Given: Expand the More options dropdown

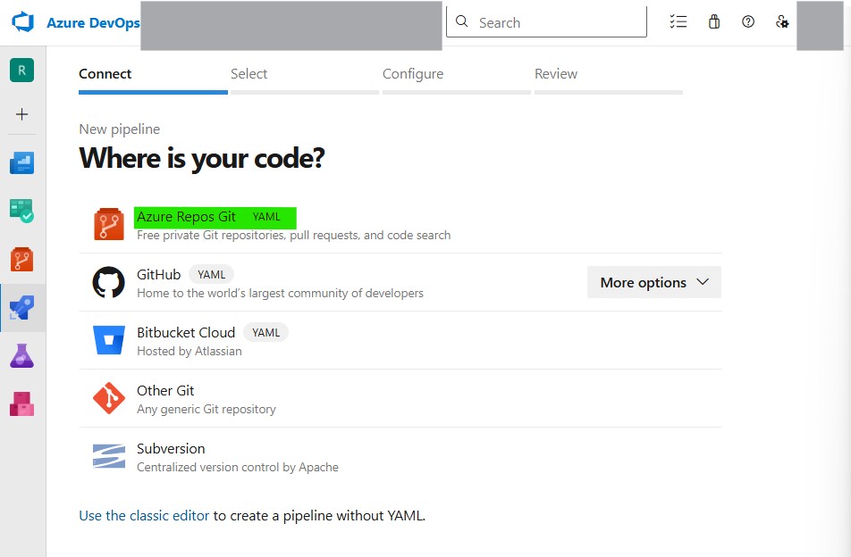Looking at the screenshot, I should click(x=654, y=282).
